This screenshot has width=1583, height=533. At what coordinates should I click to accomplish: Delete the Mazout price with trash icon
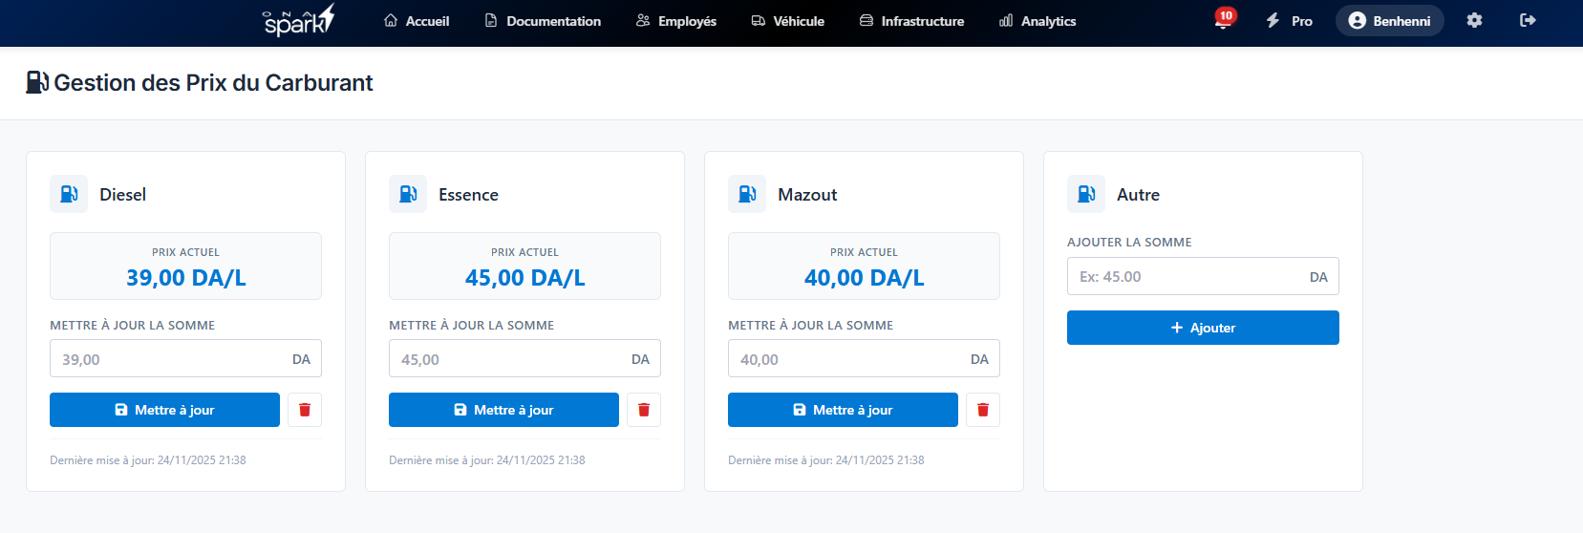(983, 410)
